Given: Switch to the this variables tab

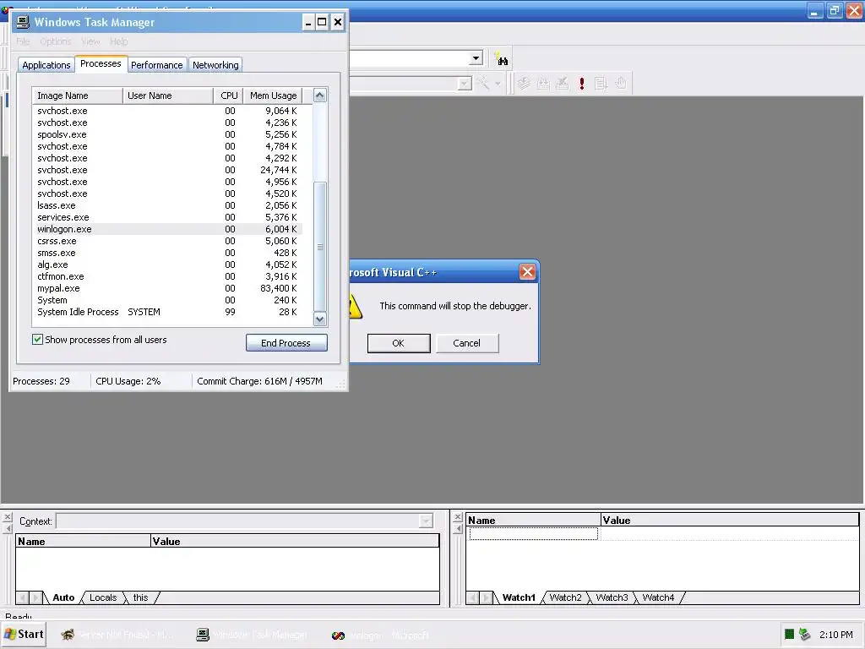Looking at the screenshot, I should click(141, 597).
